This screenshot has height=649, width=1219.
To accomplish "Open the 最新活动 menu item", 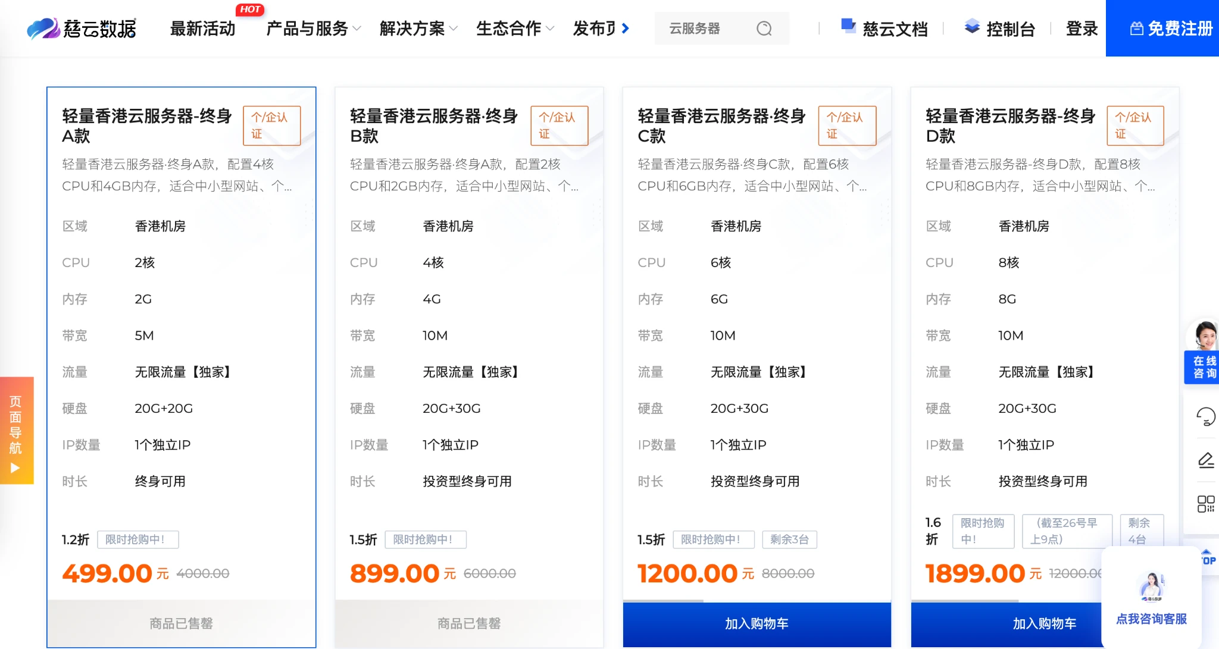I will (202, 28).
